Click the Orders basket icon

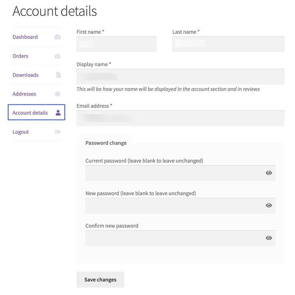point(57,56)
